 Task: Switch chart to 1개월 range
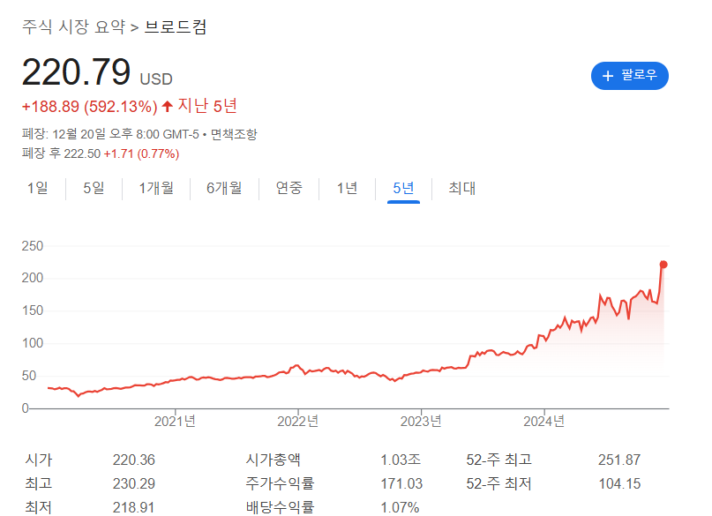156,188
